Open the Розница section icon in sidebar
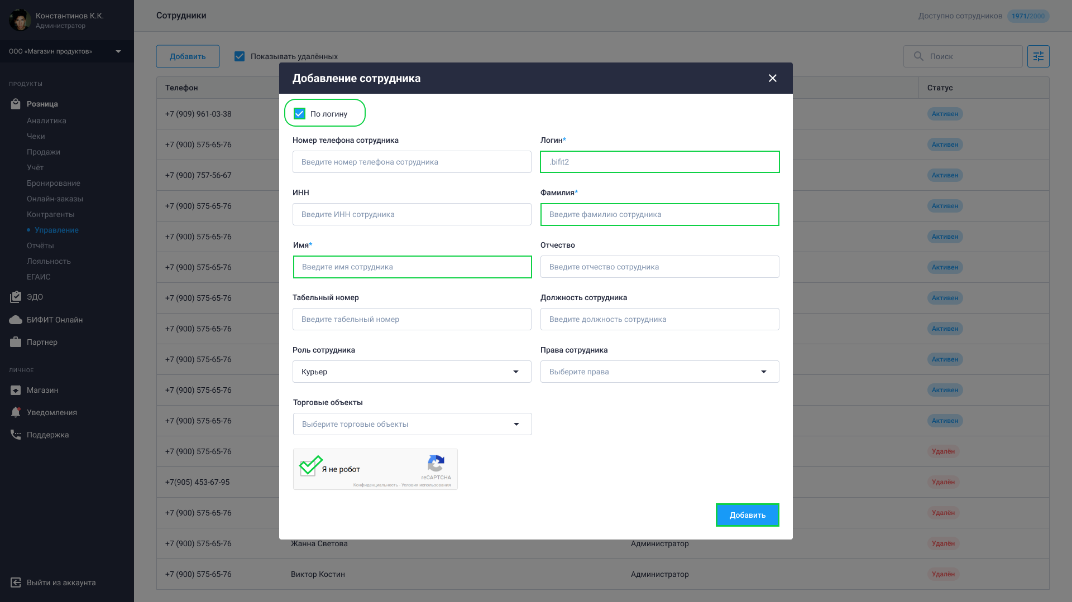 pos(16,104)
